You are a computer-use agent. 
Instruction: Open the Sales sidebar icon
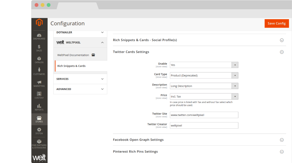tap(39, 48)
